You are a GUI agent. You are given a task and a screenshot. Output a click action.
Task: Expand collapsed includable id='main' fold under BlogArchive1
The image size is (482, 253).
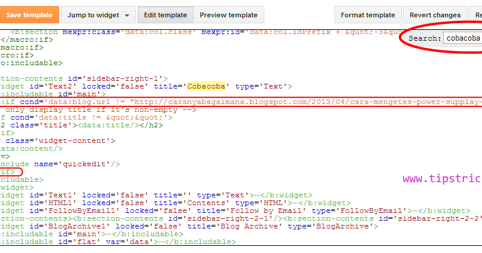click(109, 234)
